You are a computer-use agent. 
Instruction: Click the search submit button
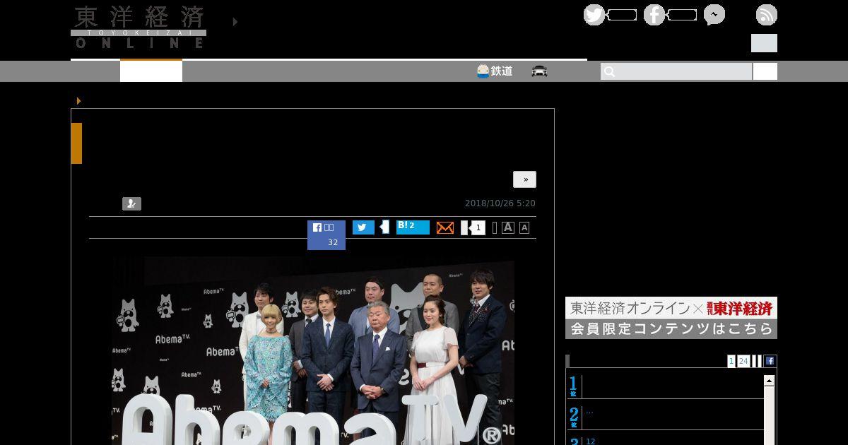pos(765,71)
